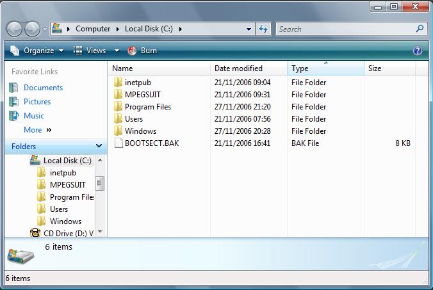The height and width of the screenshot is (290, 433).
Task: Select the Program Files name in file list
Action: 148,107
